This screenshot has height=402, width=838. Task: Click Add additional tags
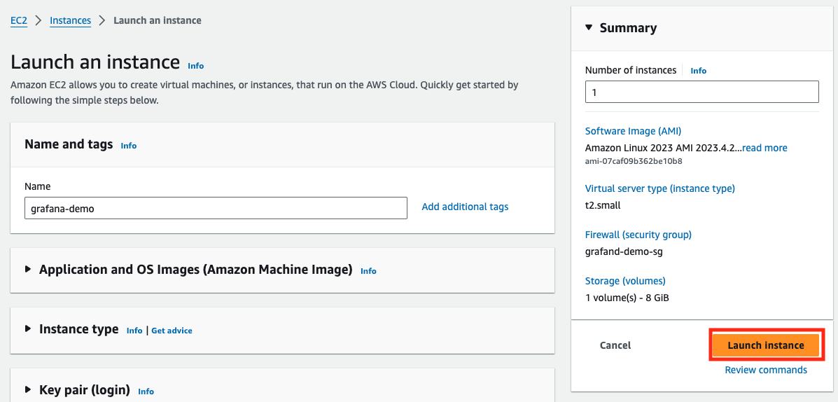click(465, 207)
